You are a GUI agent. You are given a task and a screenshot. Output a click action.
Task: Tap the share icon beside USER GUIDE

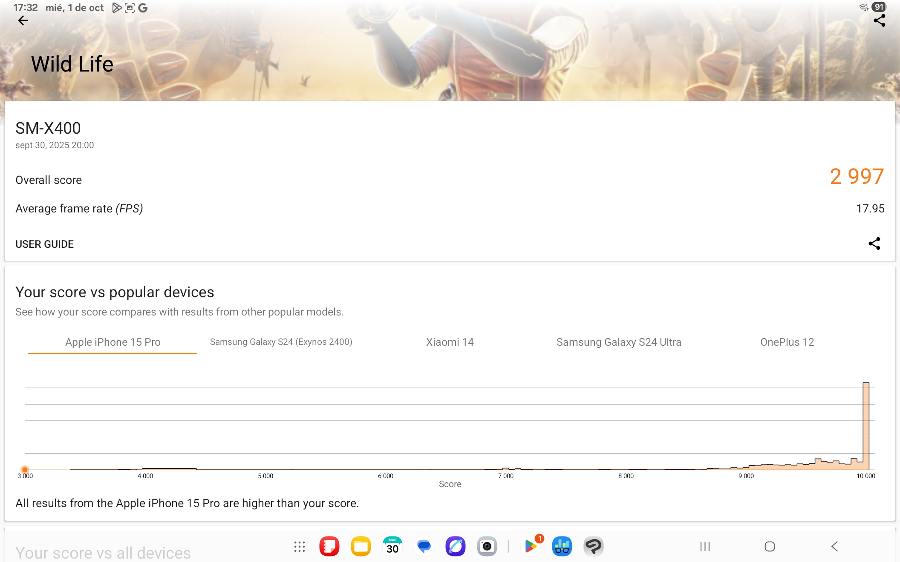click(x=874, y=244)
